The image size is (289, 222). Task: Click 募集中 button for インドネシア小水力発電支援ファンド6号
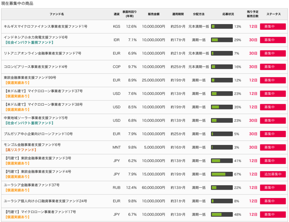(273, 40)
